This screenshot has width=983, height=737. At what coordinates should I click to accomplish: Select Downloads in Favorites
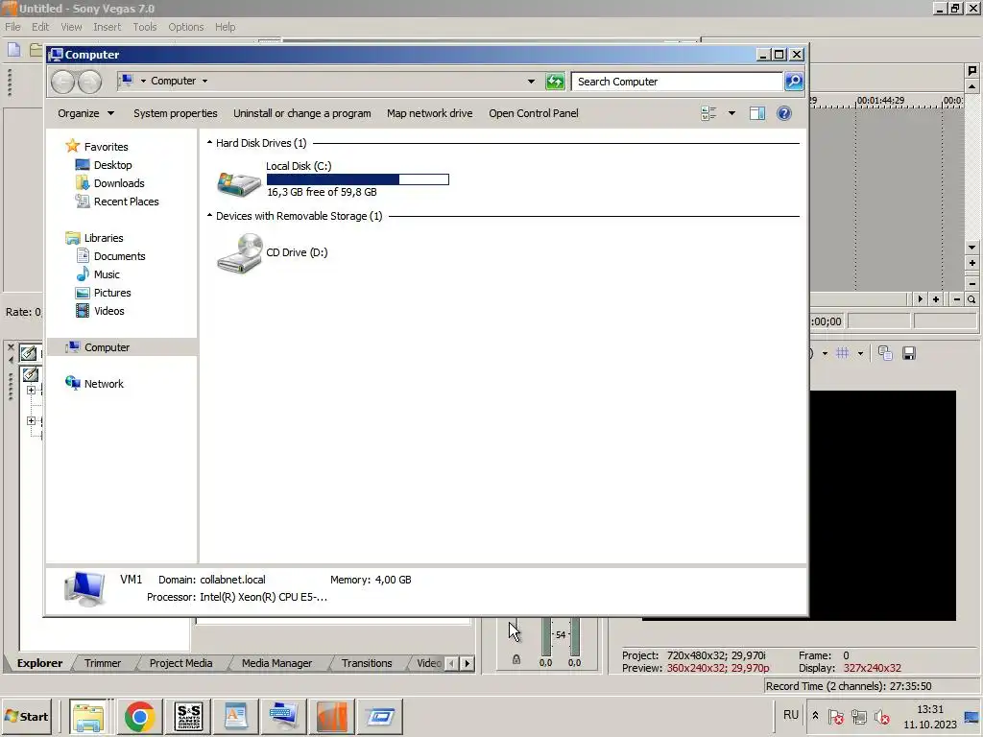coord(119,183)
